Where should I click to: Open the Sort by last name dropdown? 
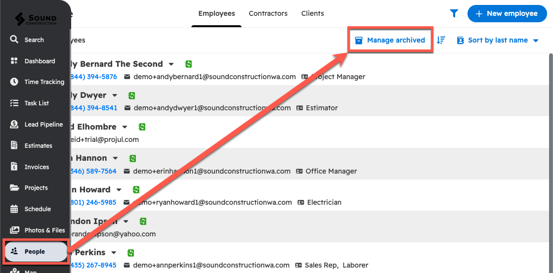pos(498,40)
